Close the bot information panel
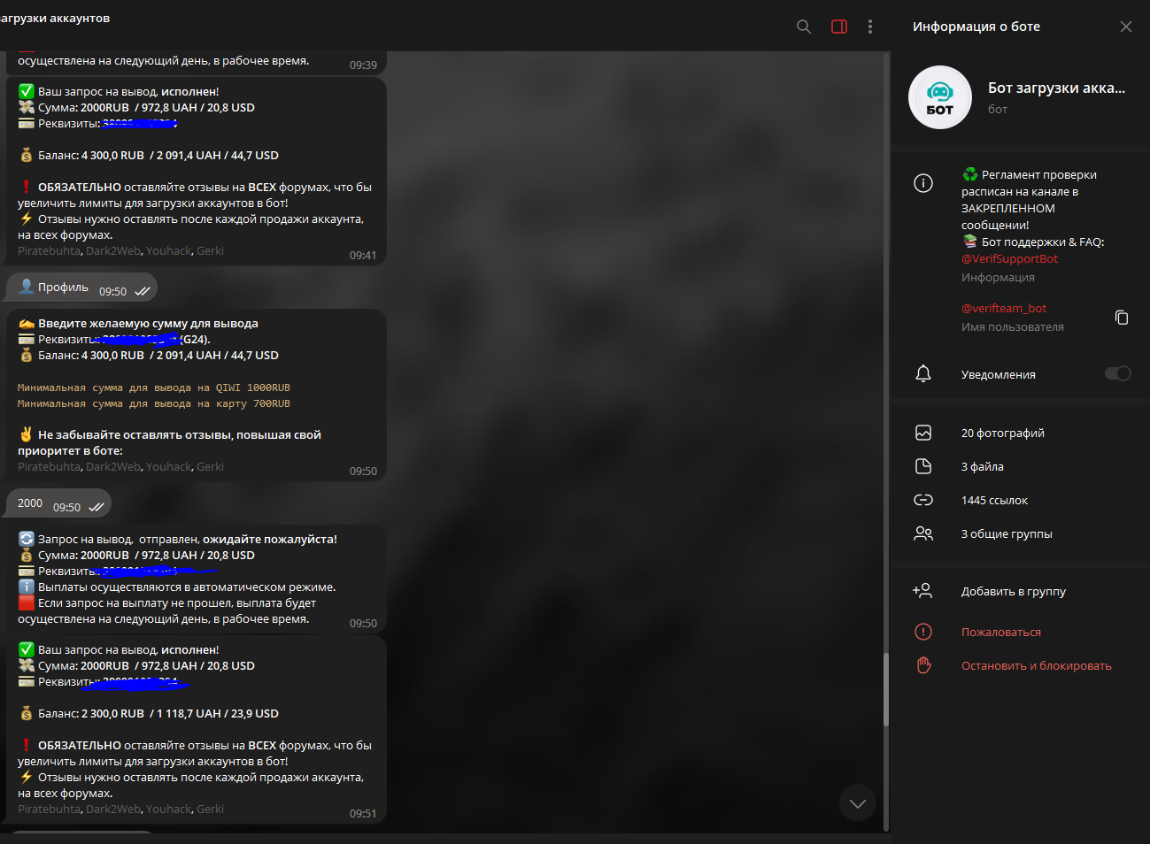The image size is (1150, 844). (x=1125, y=27)
